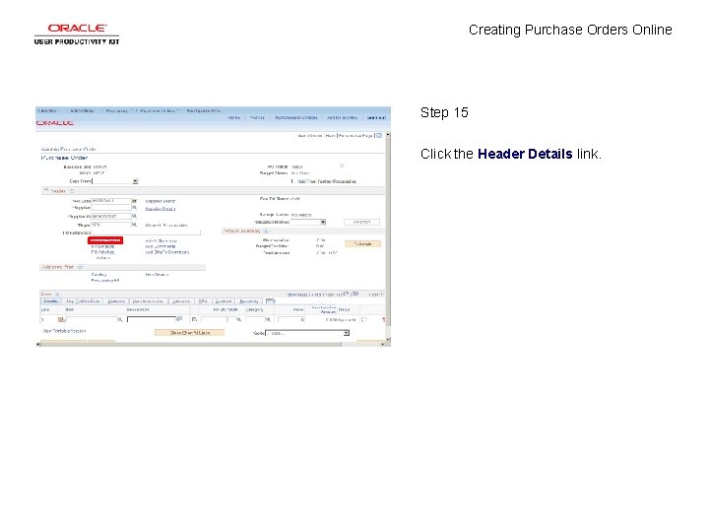The width and height of the screenshot is (709, 532).
Task: Click the Category lookup icon in line 1
Action: tap(268, 320)
